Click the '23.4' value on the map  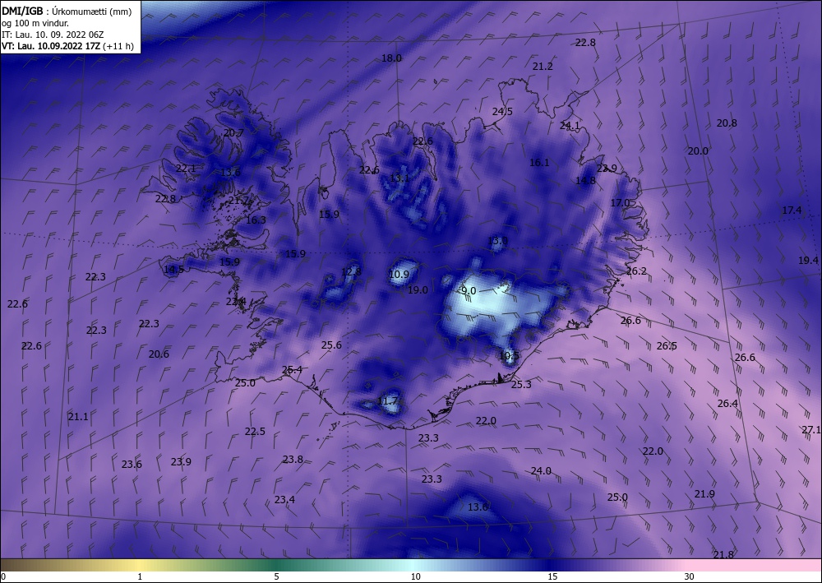[x=284, y=500]
